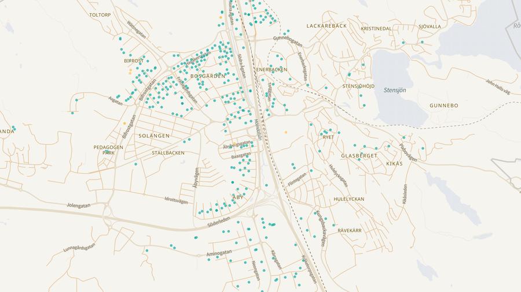Select the John Halls väg road label

[497, 88]
